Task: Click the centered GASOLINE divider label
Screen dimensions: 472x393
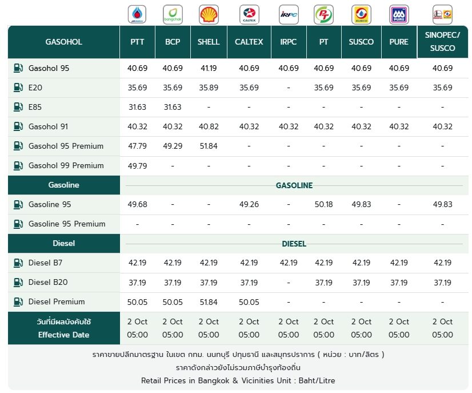Action: [294, 185]
